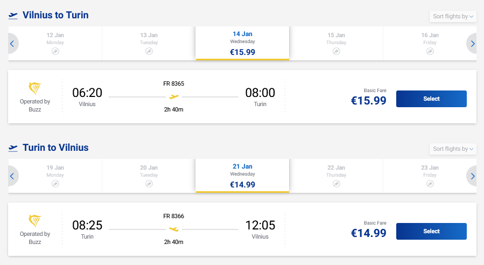Open Sort flights by dropdown for outbound
This screenshot has height=265, width=484.
[453, 16]
